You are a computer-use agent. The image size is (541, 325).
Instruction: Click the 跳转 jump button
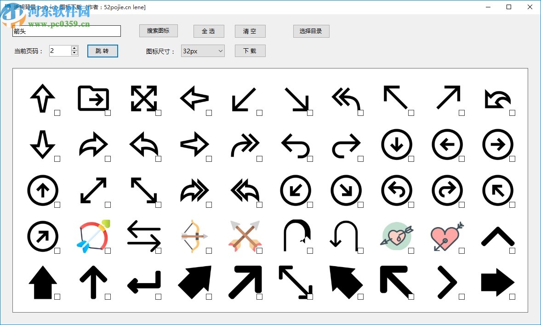pos(103,51)
